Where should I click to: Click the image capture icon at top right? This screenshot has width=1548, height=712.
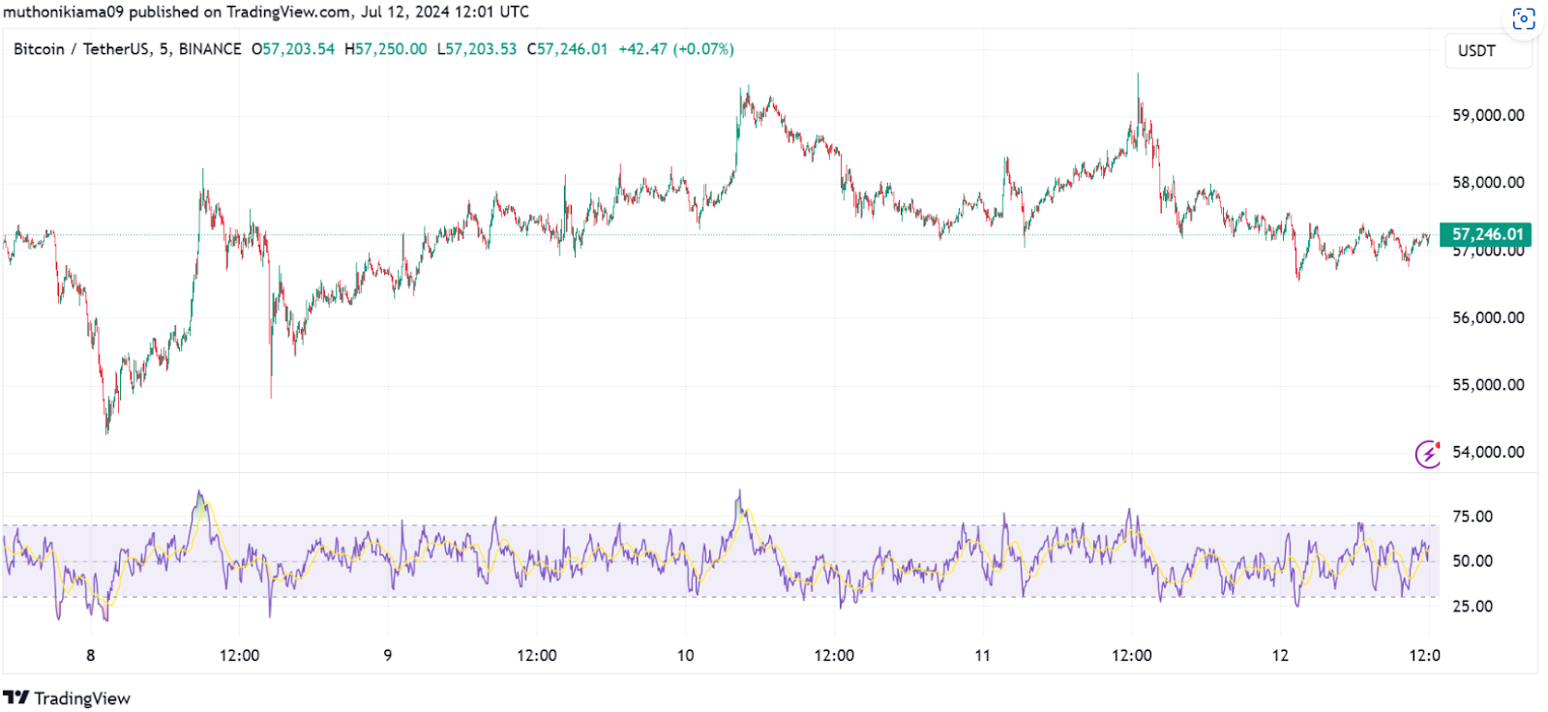[1524, 18]
